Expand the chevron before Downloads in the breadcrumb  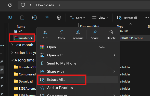[31, 5]
